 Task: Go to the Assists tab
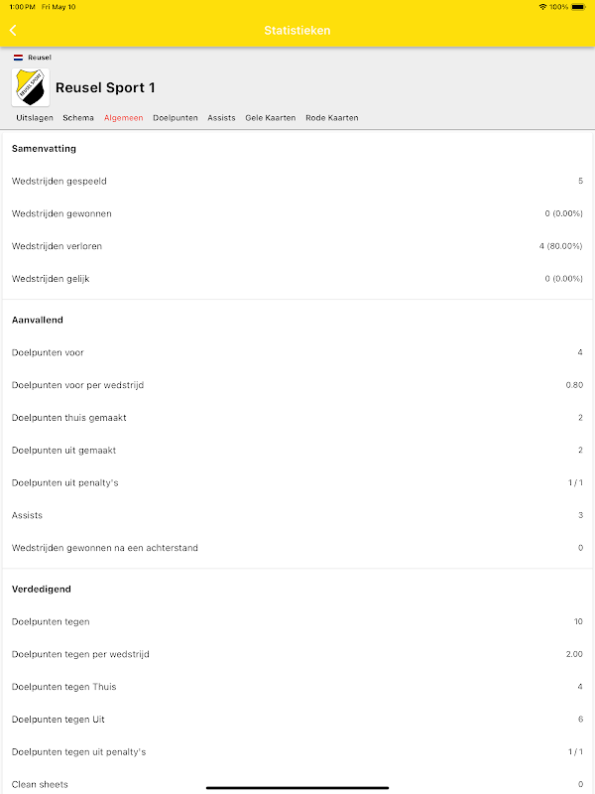pyautogui.click(x=221, y=118)
